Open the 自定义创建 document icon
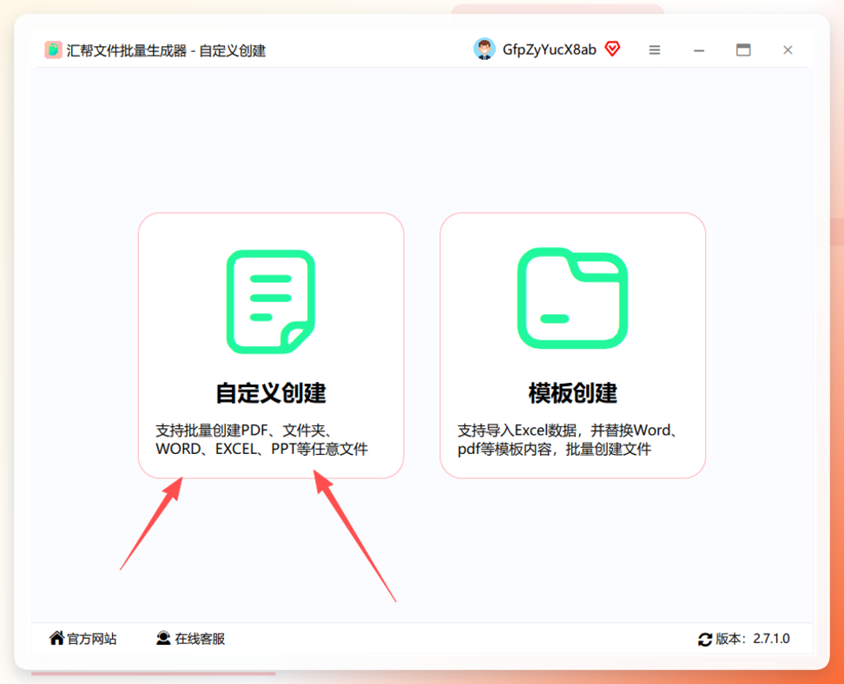This screenshot has width=844, height=684. tap(271, 301)
